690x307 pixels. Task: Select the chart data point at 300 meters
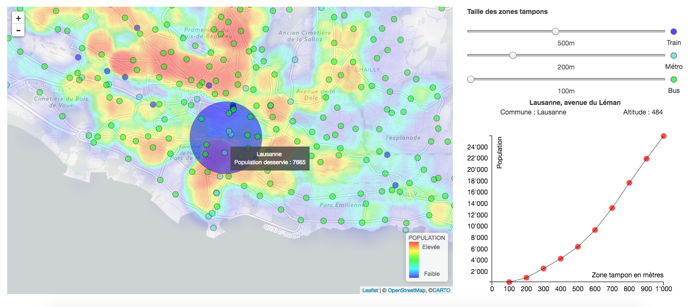(543, 268)
